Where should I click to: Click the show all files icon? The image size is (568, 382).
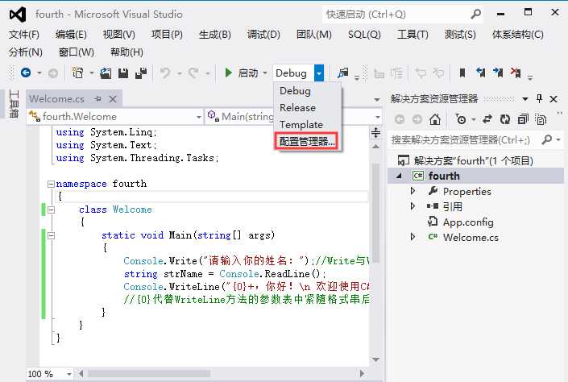(541, 119)
